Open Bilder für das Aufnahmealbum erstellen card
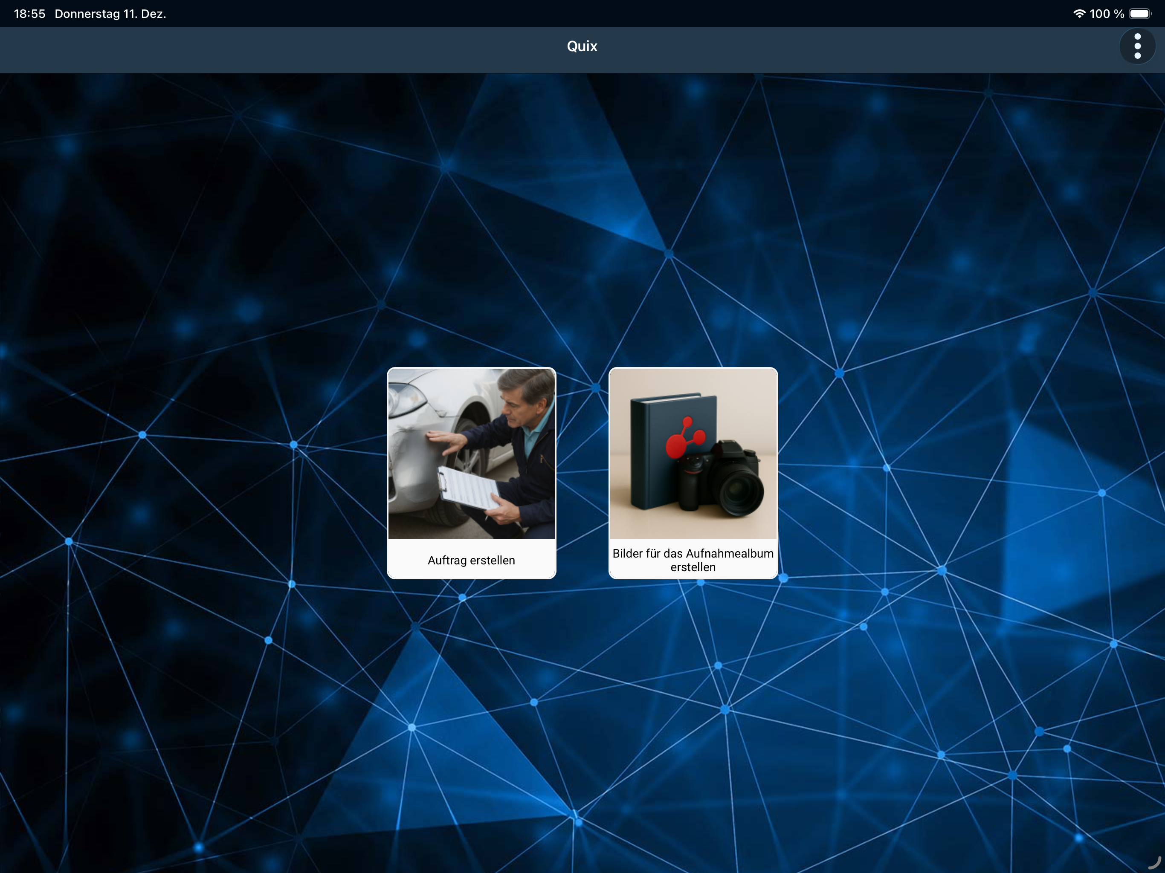 point(693,473)
